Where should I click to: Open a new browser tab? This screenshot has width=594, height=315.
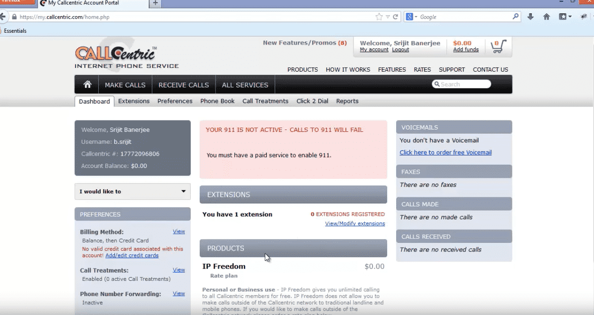(x=155, y=3)
